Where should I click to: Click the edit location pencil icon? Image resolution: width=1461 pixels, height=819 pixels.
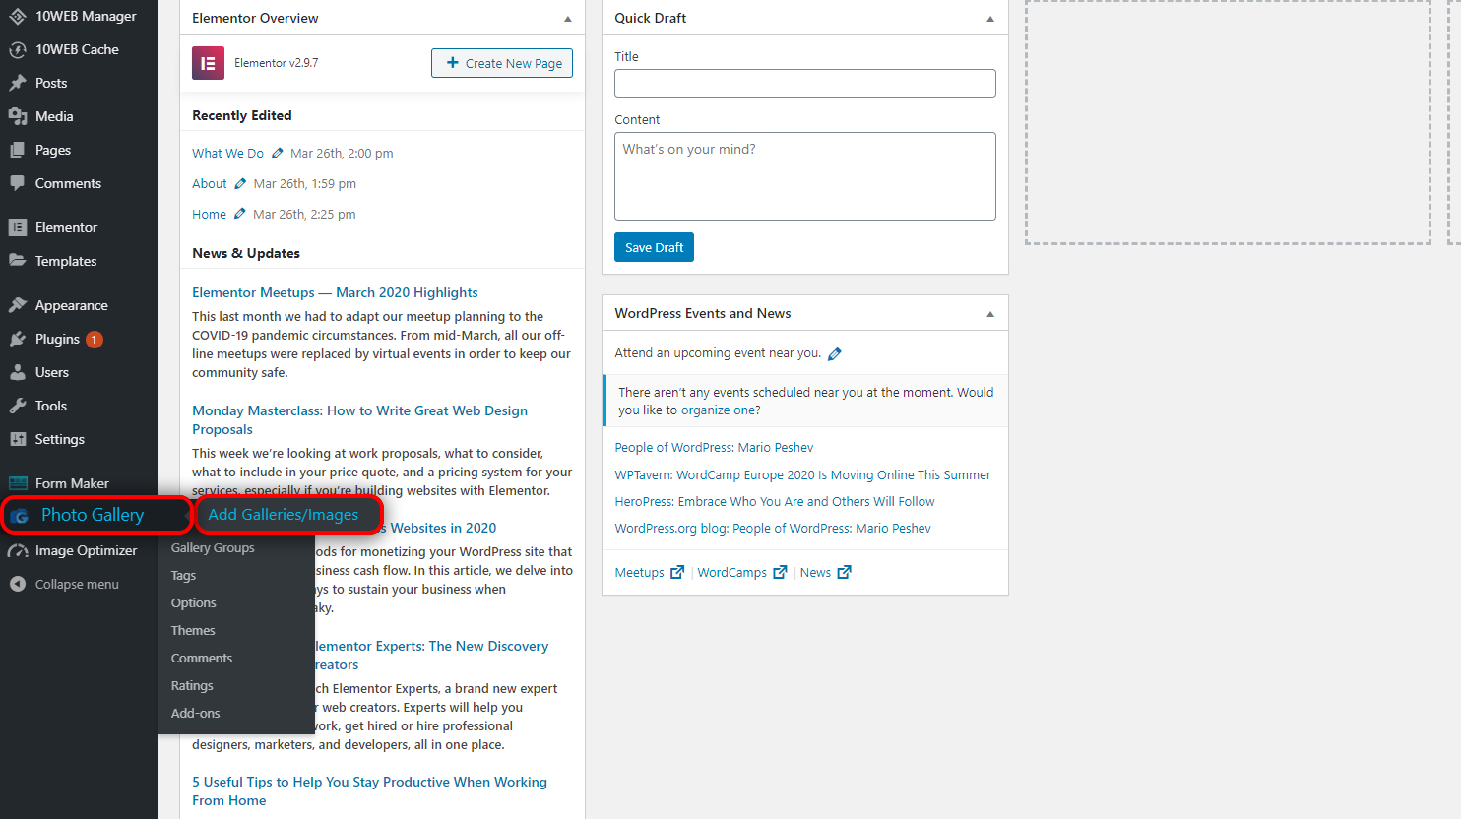pyautogui.click(x=835, y=353)
